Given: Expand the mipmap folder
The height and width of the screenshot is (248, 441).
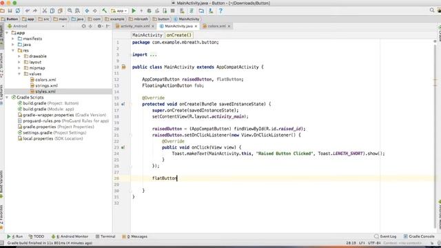Looking at the screenshot, I should [x=19, y=68].
